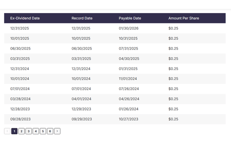Click payable date 11/01/2024 cell

point(128,79)
